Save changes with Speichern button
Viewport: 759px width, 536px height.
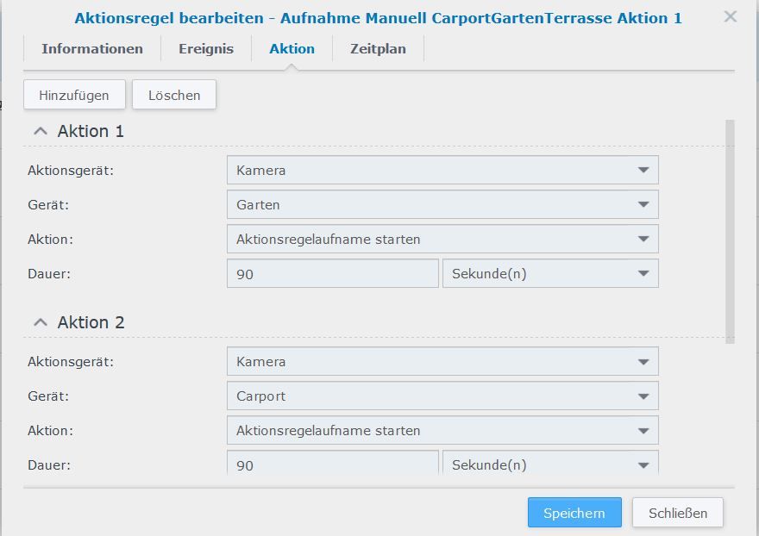point(574,513)
